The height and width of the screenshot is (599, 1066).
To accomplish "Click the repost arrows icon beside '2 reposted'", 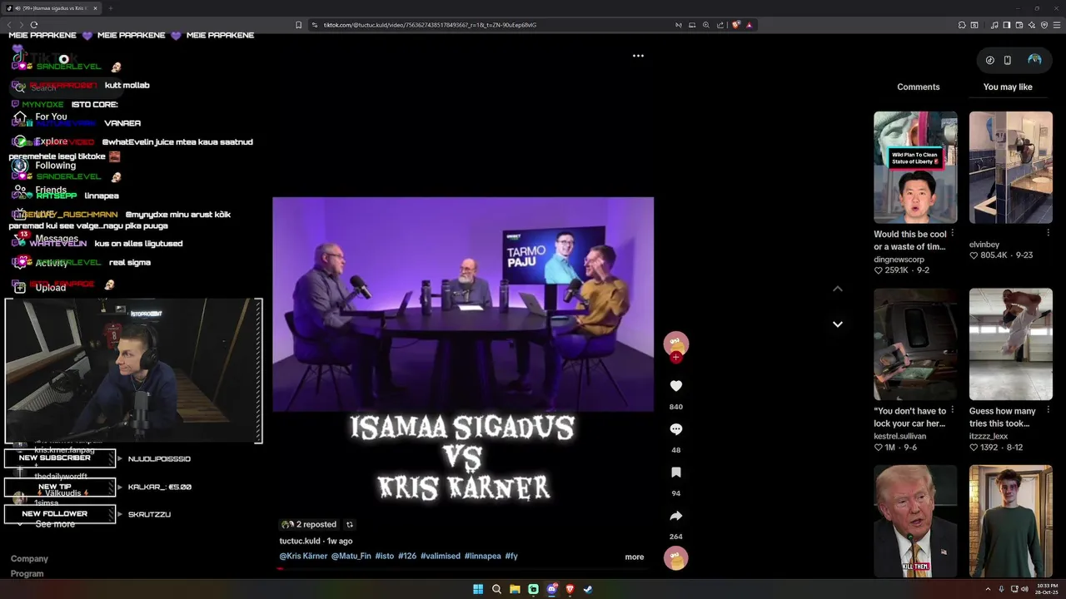I will click(x=350, y=525).
